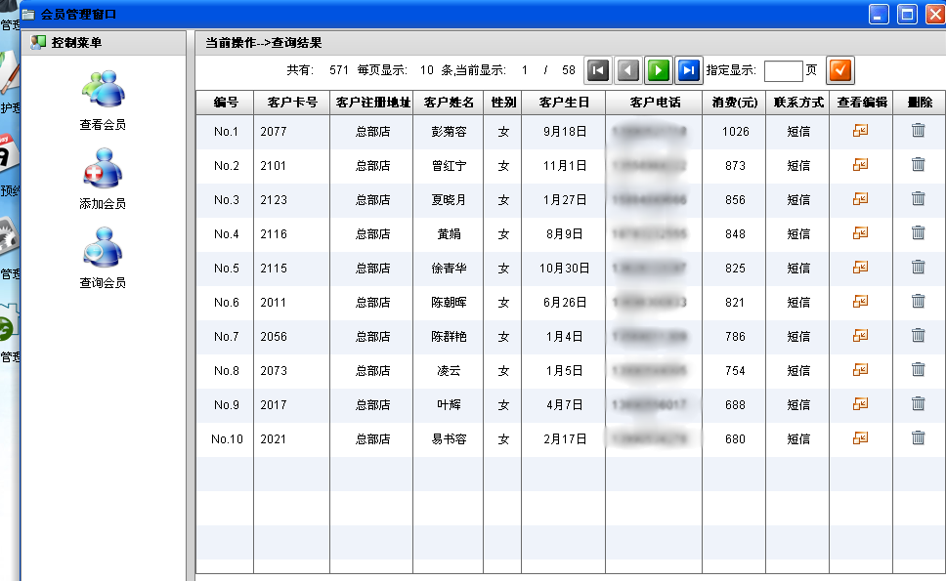
Task: View or edit member 凌云
Action: (x=860, y=371)
